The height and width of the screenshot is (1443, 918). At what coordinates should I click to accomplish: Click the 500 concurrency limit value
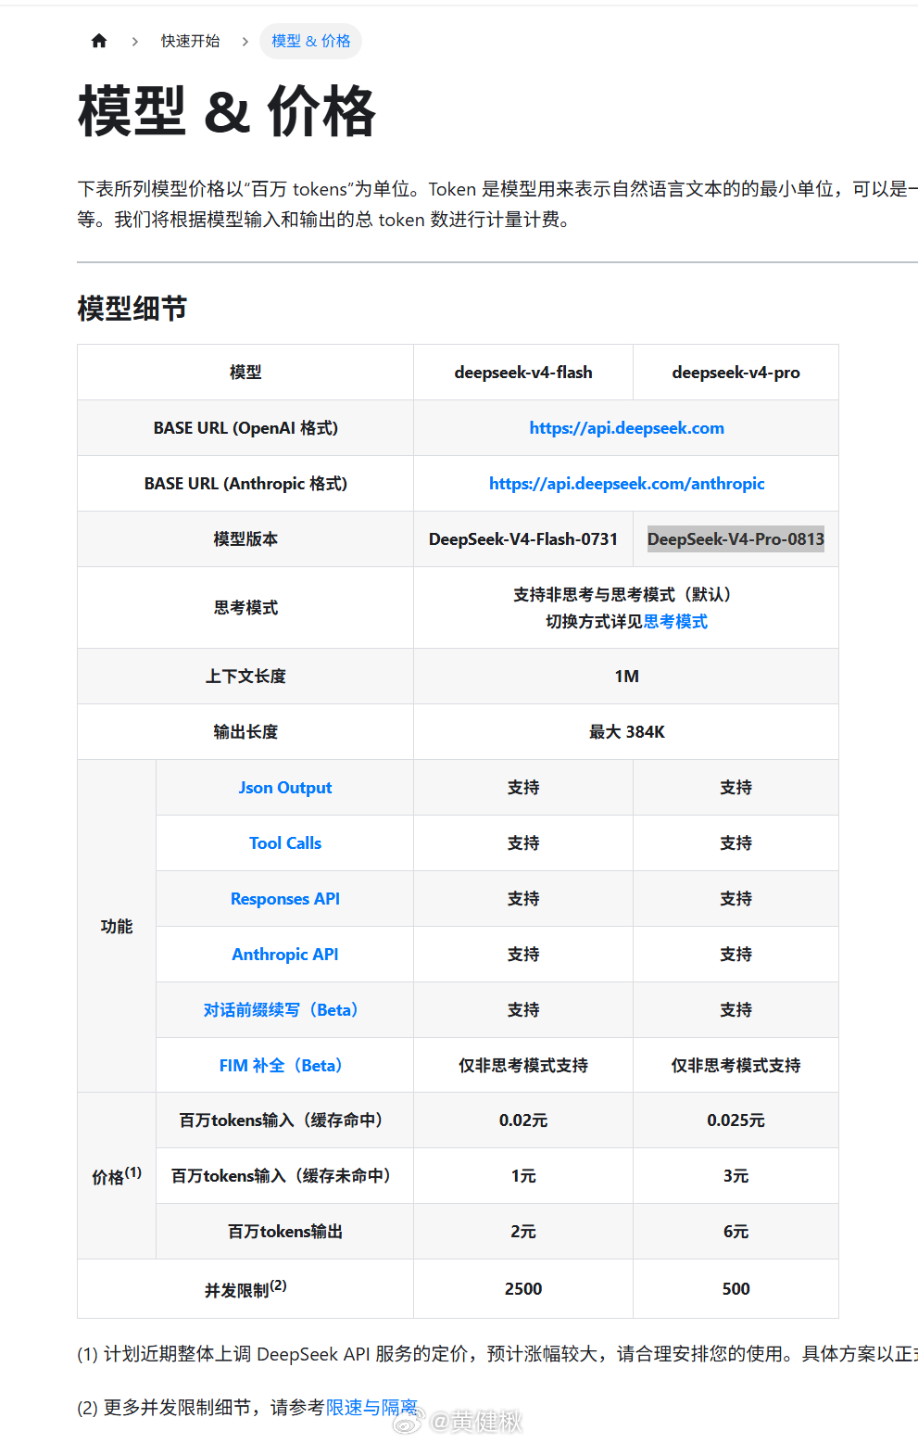[x=736, y=1289]
